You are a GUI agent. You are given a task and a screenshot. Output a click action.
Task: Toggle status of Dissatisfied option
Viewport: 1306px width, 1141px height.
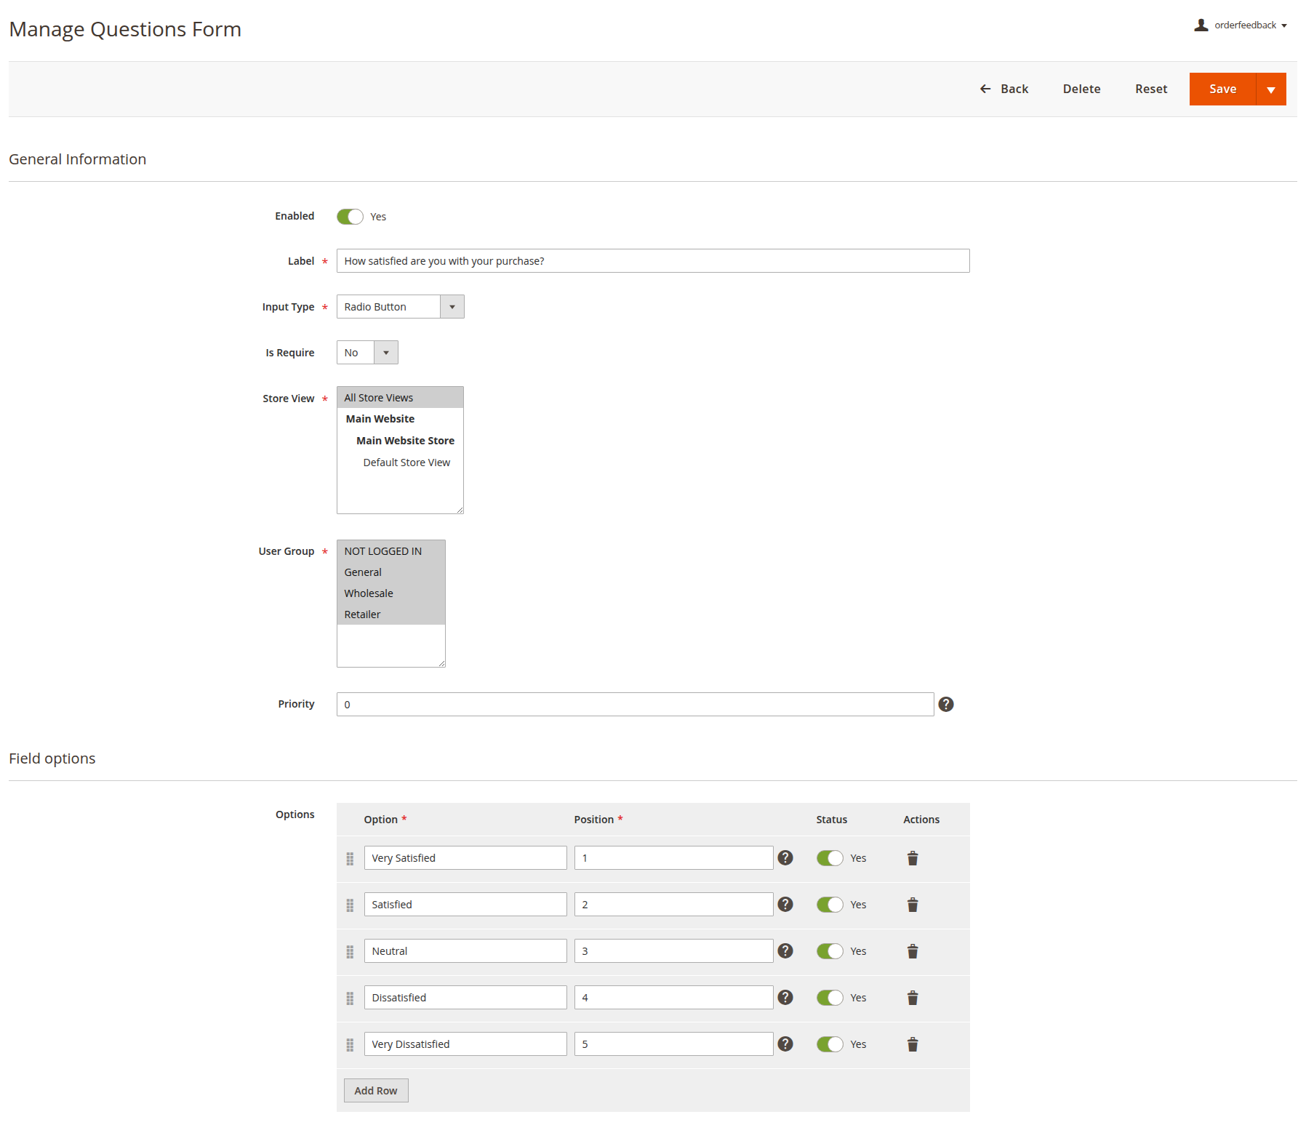(830, 998)
